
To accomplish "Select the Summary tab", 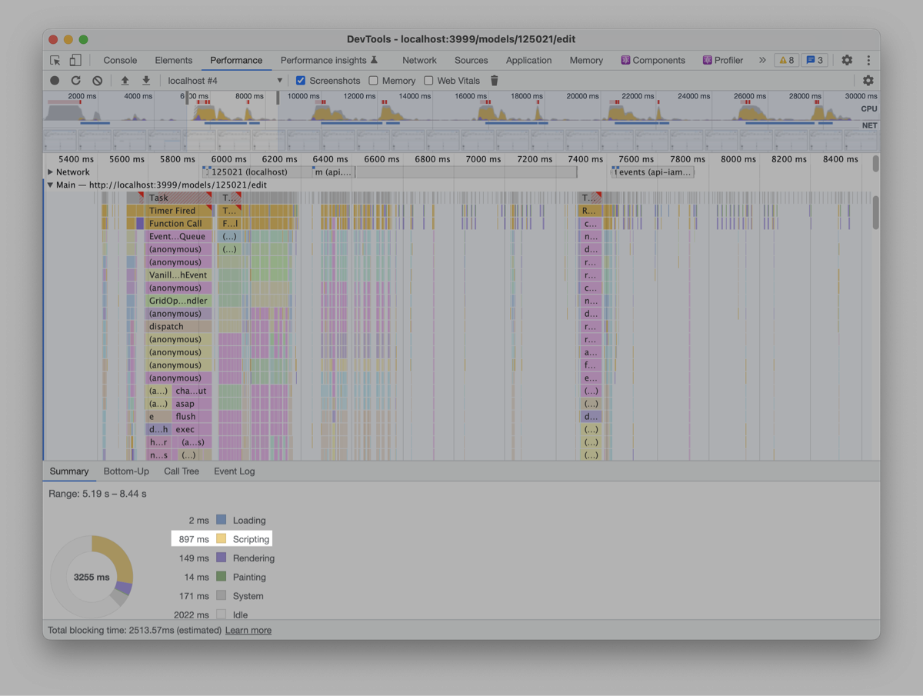I will click(x=69, y=471).
